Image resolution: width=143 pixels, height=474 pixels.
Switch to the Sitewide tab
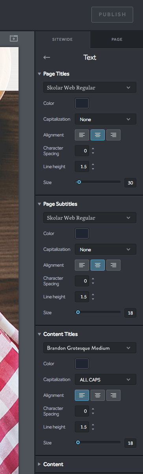62,39
